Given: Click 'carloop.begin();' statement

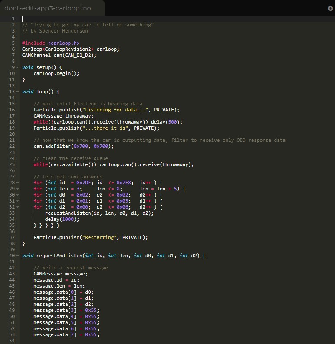Looking at the screenshot, I should [56, 73].
